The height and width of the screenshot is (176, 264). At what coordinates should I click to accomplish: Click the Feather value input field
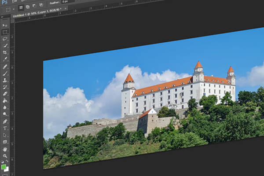pyautogui.click(x=68, y=1)
